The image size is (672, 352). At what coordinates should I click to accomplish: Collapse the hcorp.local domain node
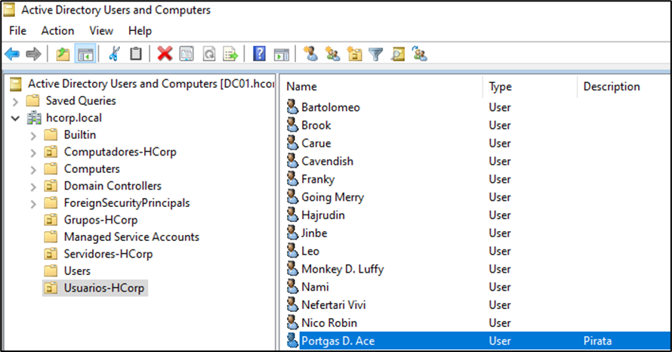point(15,119)
